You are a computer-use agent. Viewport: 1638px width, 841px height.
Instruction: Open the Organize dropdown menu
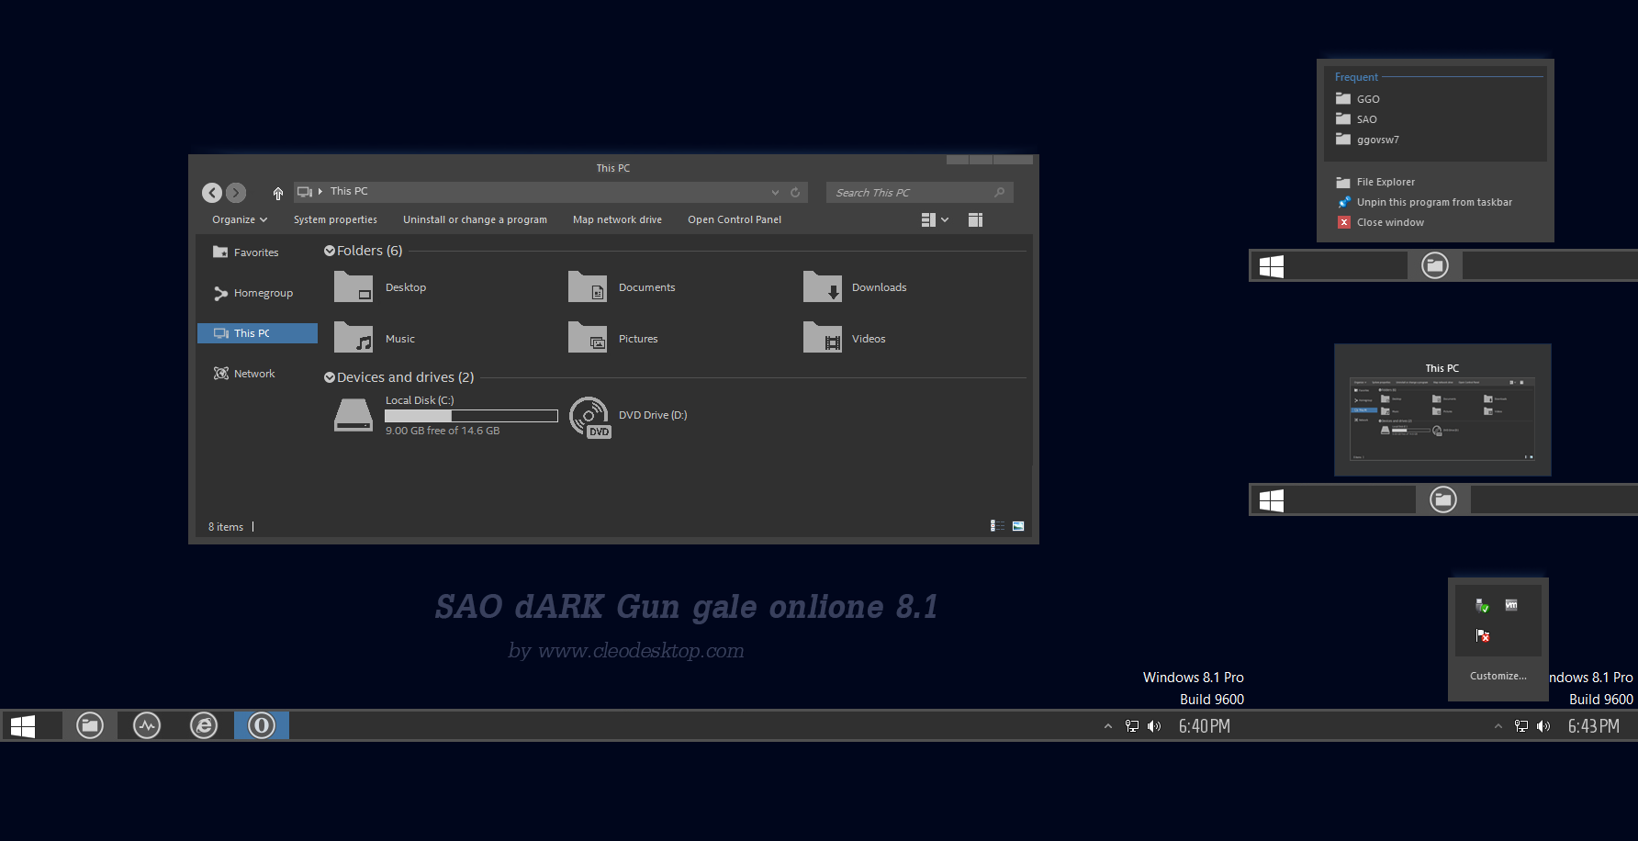(240, 219)
